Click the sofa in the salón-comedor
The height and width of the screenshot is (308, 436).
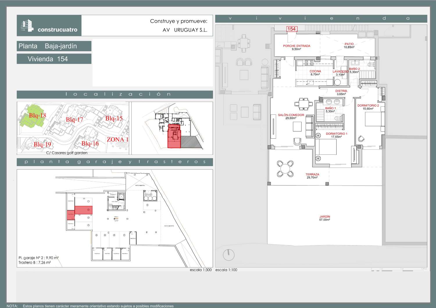click(309, 127)
